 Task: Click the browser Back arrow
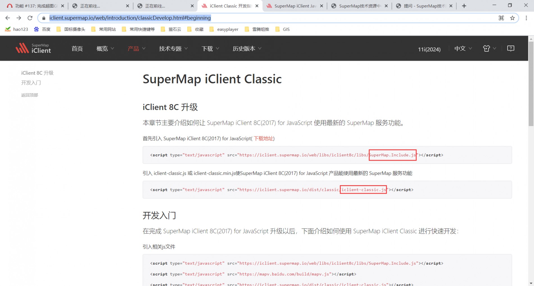point(8,18)
